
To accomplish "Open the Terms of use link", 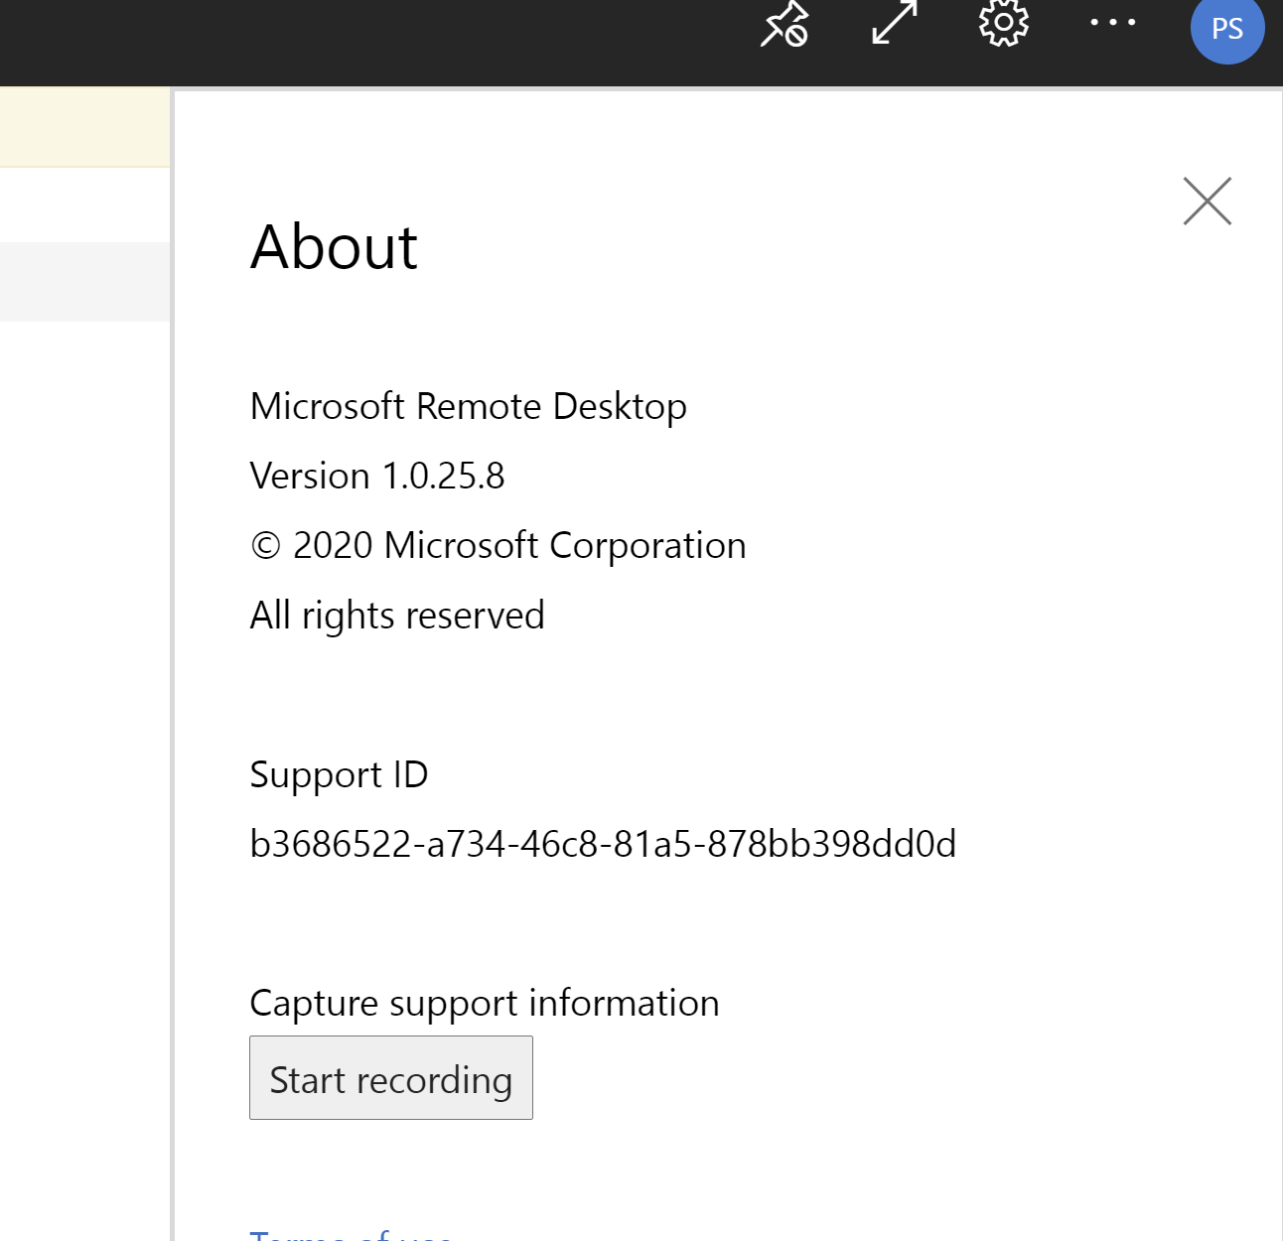I will coord(352,1234).
